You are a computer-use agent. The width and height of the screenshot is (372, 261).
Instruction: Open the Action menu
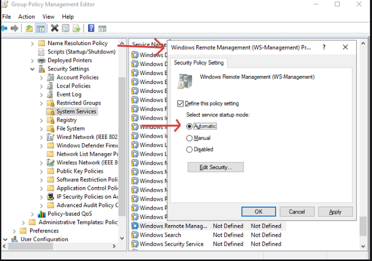[x=27, y=16]
